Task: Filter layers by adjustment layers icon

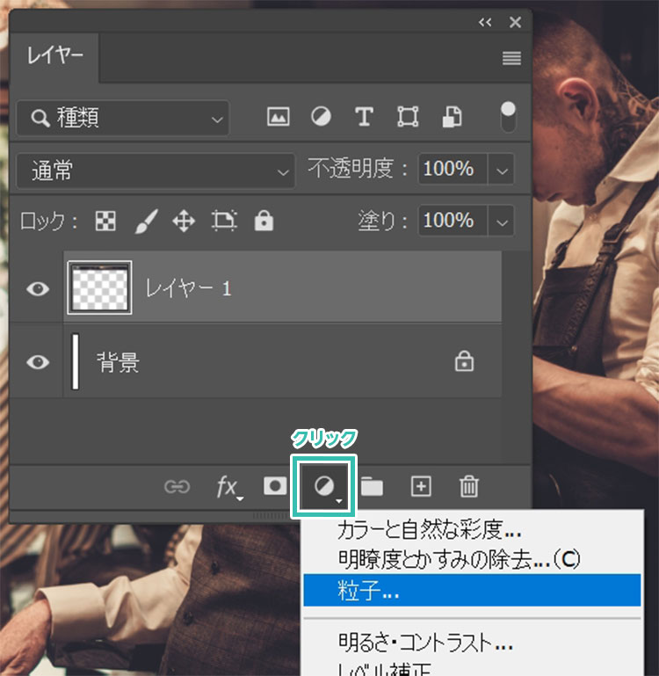Action: [x=321, y=117]
